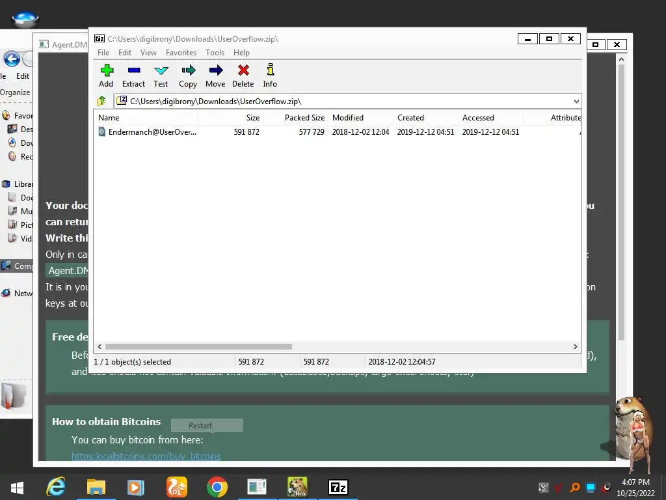This screenshot has width=666, height=500.
Task: Select the Move toolbar icon
Action: tap(216, 76)
